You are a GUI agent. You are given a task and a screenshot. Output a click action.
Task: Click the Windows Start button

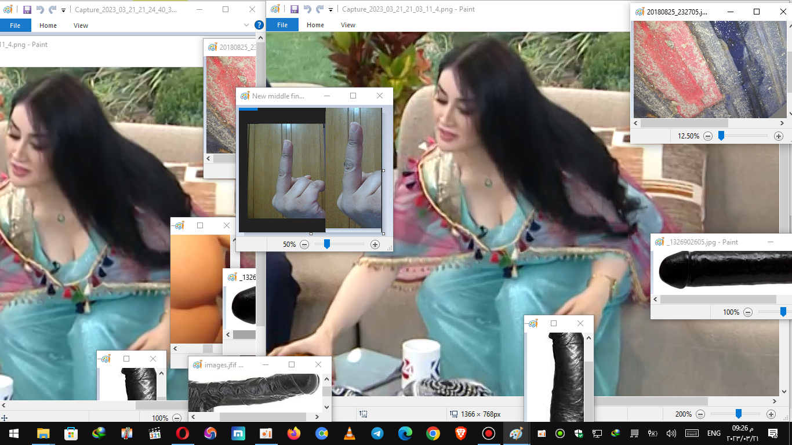point(13,433)
